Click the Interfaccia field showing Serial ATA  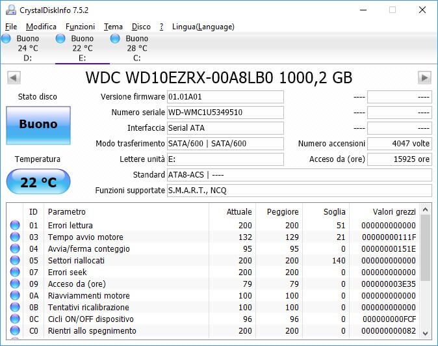click(x=225, y=128)
